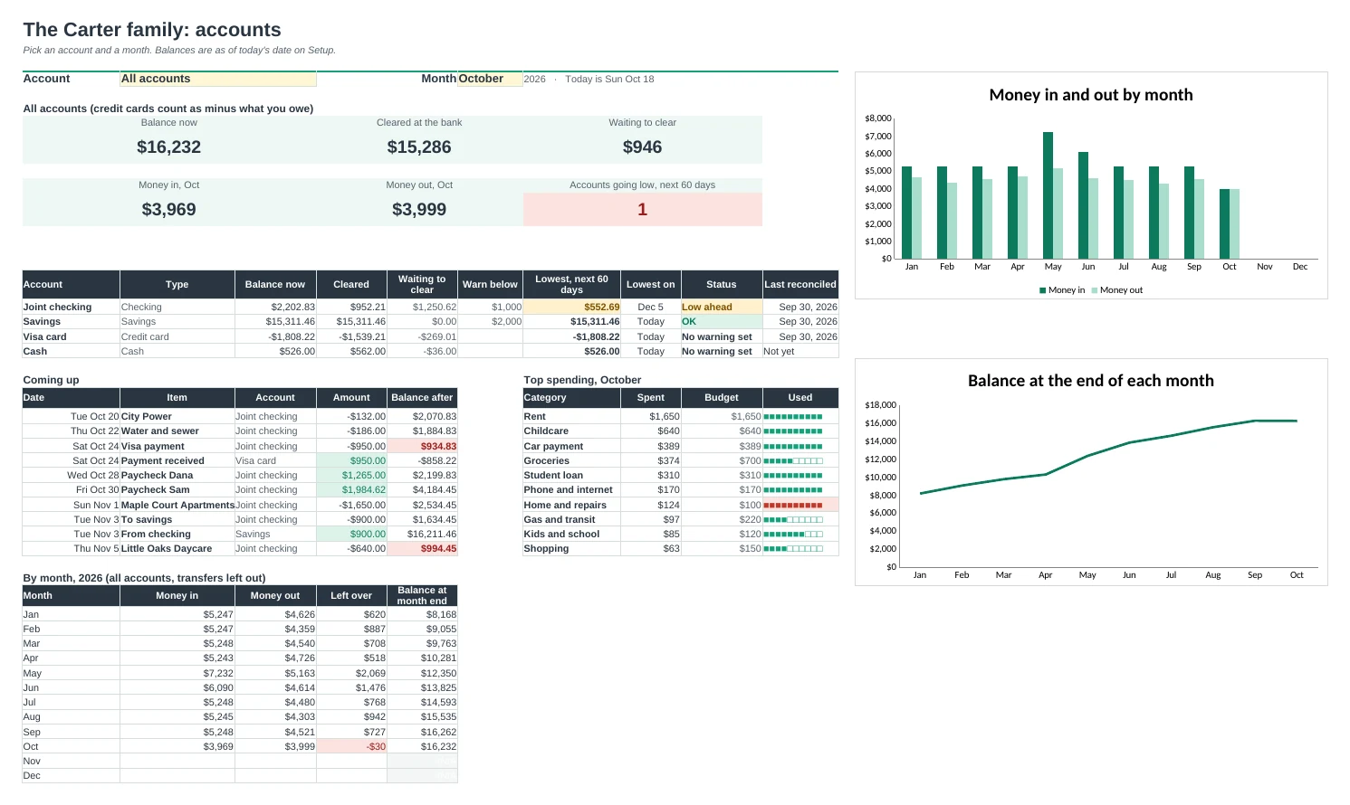Screen dimensions: 1350x805
Task: Click the Balance at the end of each month title
Action: [1091, 381]
